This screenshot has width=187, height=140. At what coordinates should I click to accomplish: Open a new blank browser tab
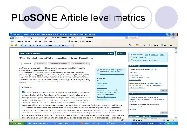pos(71,45)
